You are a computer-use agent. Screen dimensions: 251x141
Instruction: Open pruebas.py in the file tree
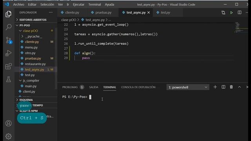(33, 58)
